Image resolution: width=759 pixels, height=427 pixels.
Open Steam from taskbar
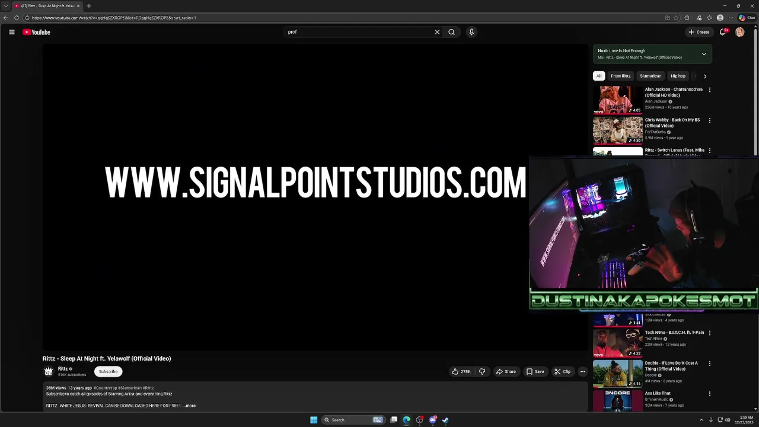coord(445,420)
